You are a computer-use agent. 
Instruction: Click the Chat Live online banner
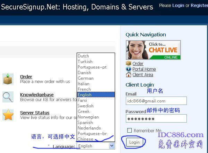(x=151, y=50)
